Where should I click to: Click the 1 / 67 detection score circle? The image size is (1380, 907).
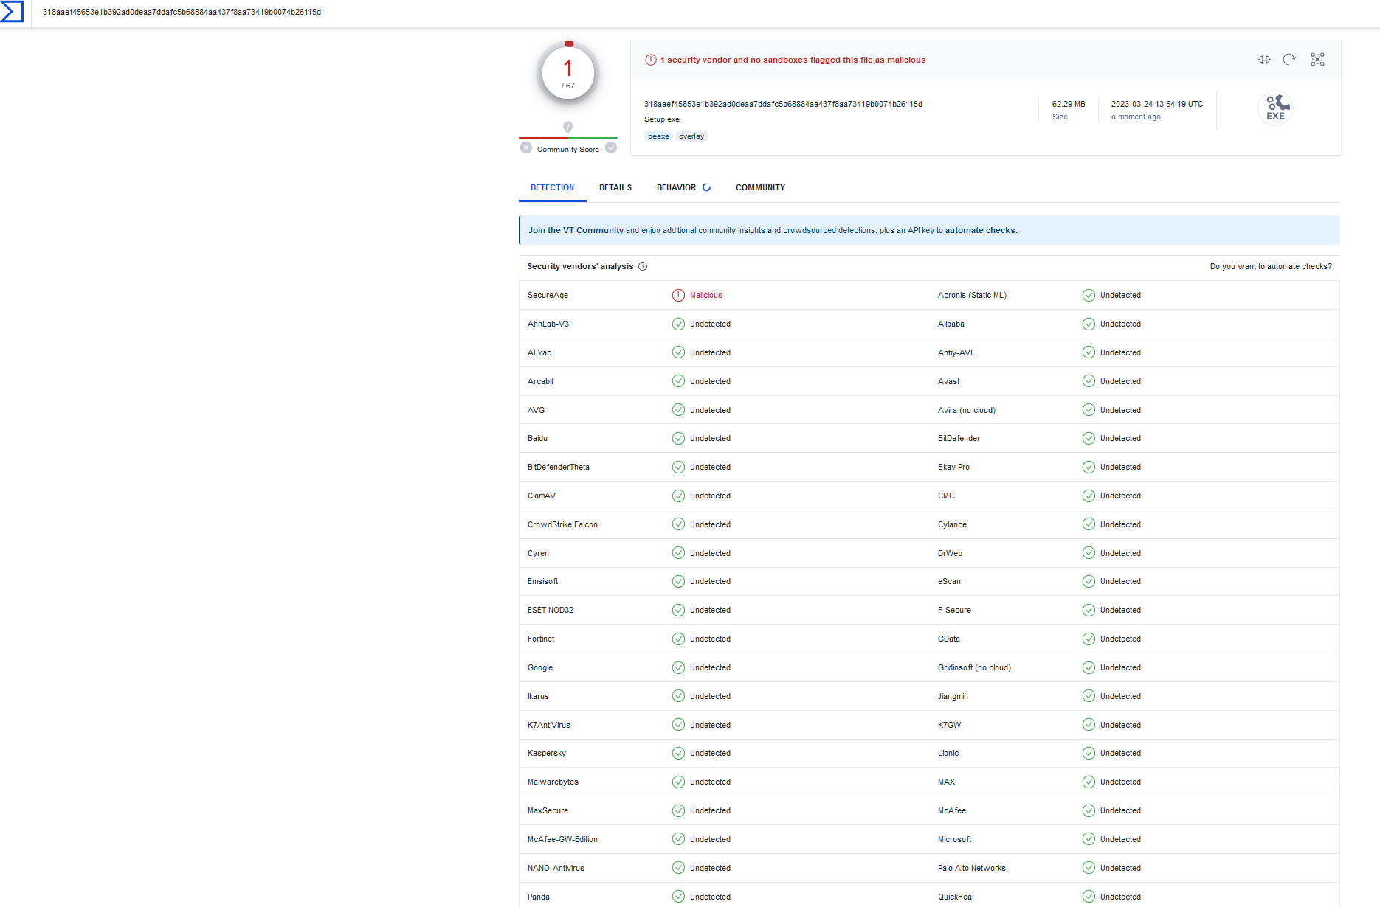click(568, 74)
